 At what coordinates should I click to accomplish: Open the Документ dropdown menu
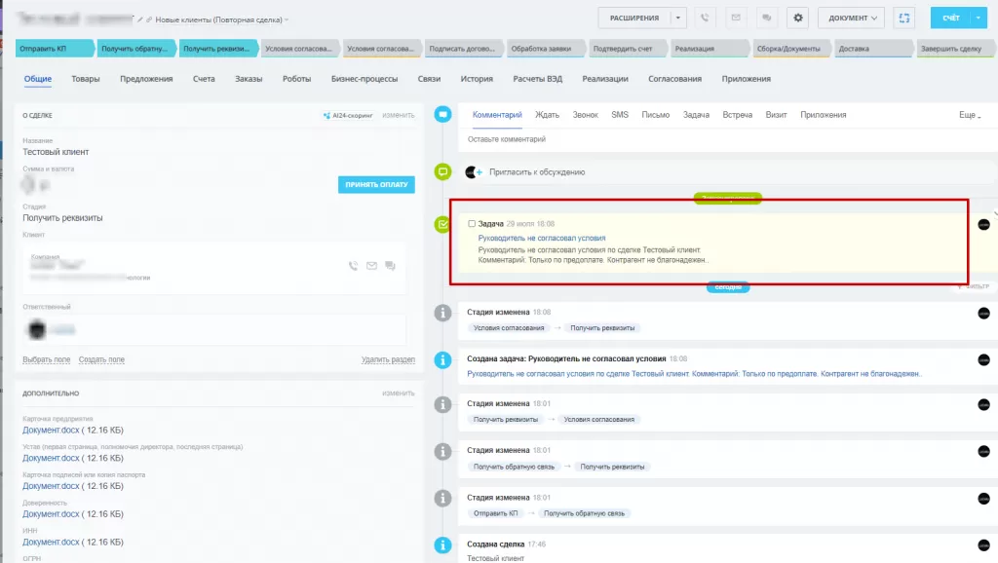pos(850,18)
